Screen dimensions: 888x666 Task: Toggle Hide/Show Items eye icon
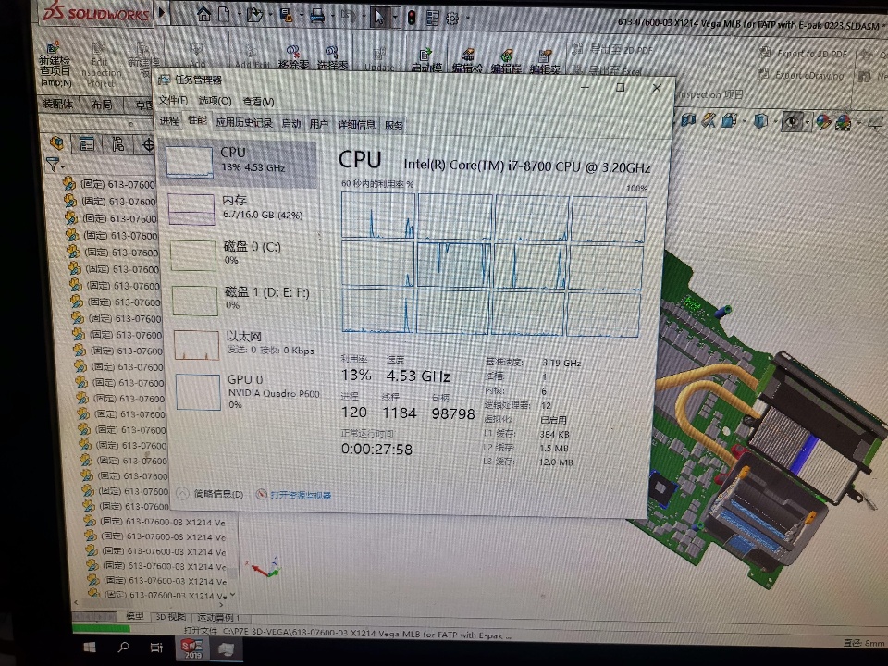(x=793, y=121)
